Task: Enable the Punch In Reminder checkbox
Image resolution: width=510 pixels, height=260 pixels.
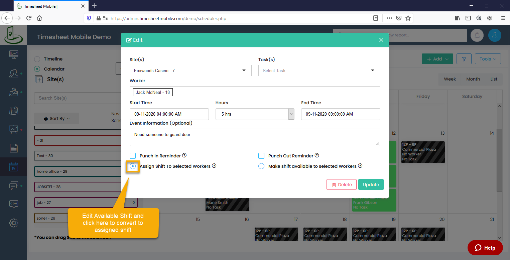Action: pos(133,156)
